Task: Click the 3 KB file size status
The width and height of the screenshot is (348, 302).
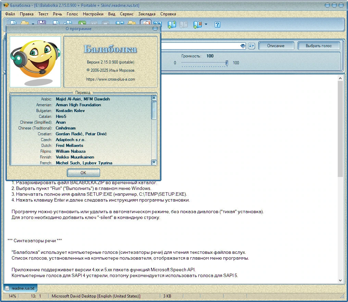Action: (x=167, y=296)
